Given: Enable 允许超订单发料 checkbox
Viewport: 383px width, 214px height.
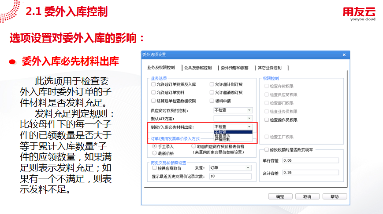Looking at the screenshot, I should pos(153,93).
